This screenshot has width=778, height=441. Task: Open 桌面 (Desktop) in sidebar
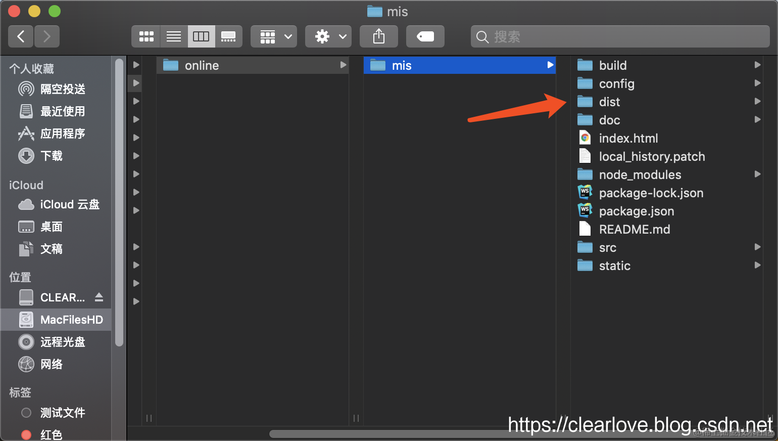(56, 227)
